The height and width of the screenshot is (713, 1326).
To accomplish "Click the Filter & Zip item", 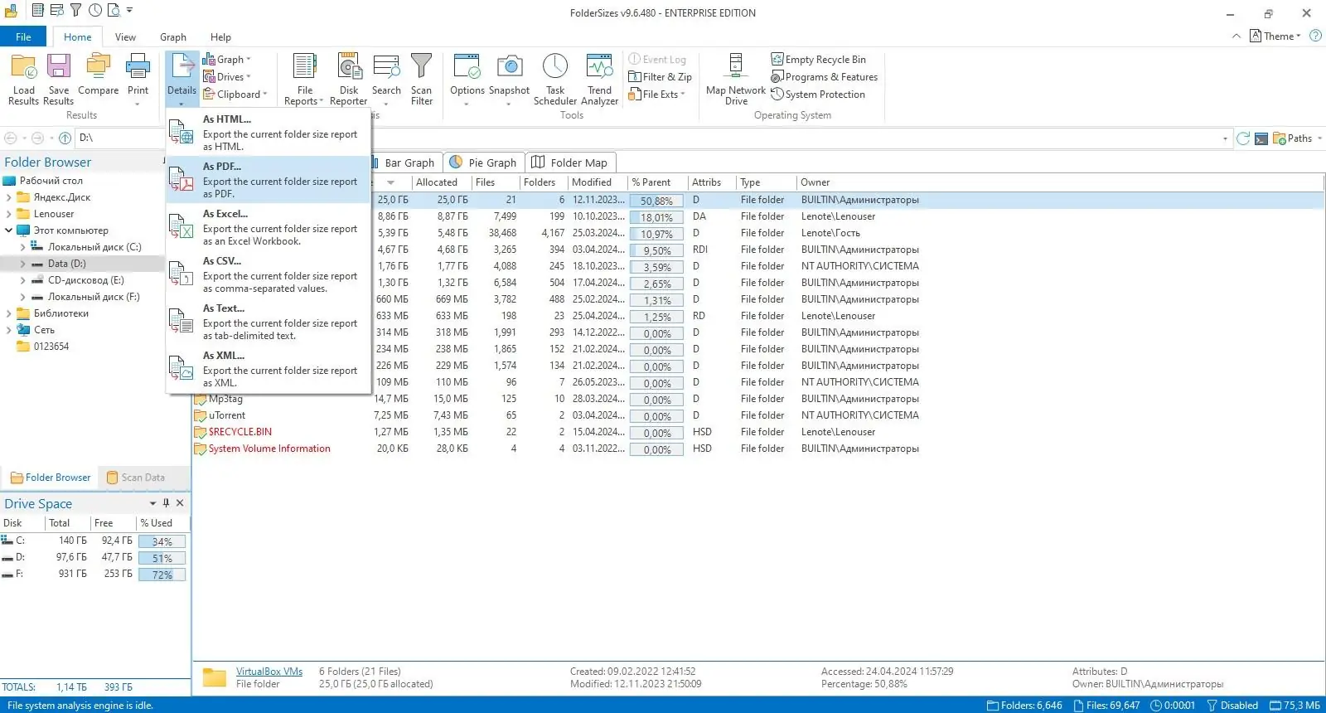I will coord(661,77).
